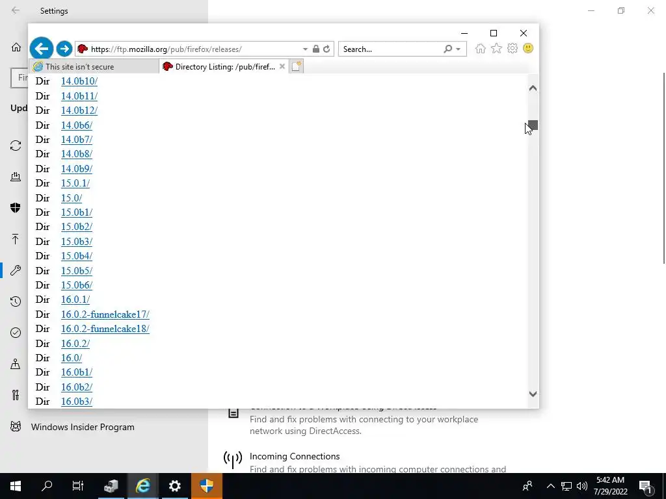The height and width of the screenshot is (499, 666).
Task: Open the Favorites star icon
Action: [496, 48]
